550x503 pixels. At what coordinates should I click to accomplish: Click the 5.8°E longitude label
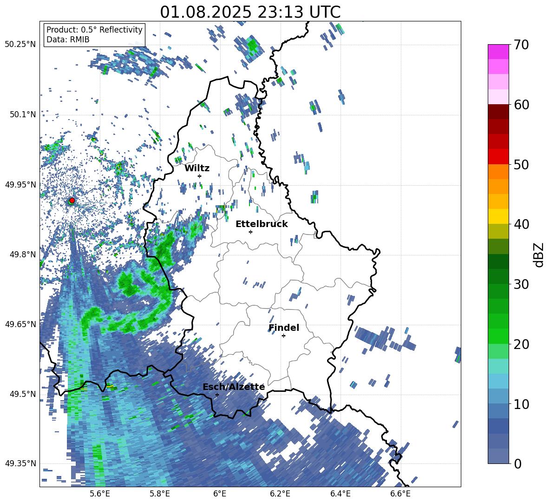(160, 494)
